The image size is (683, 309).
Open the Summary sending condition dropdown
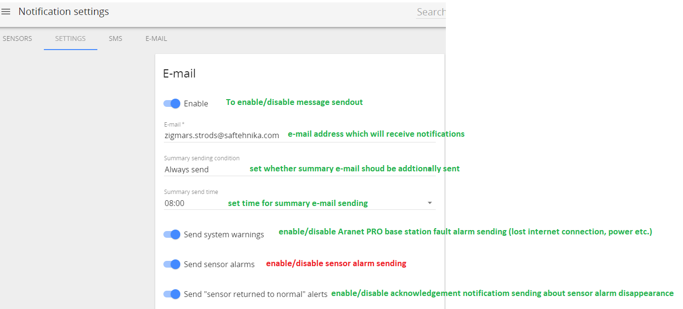point(299,169)
